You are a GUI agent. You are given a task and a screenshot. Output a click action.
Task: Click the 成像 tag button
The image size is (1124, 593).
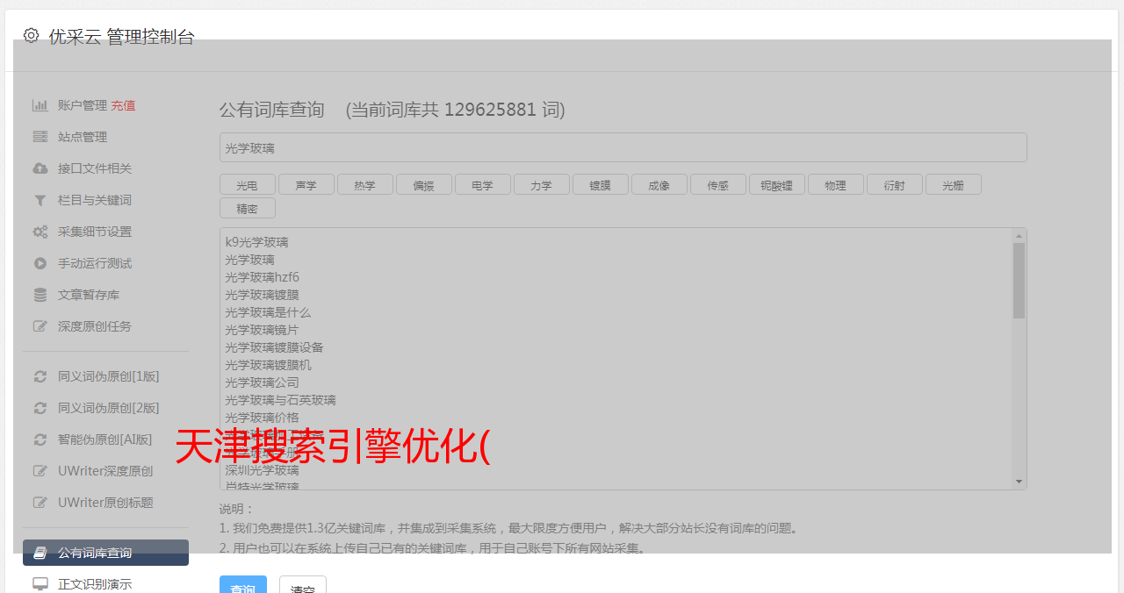point(659,184)
